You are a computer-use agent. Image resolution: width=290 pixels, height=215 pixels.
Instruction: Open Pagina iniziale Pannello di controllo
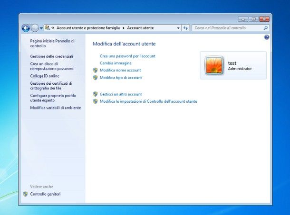point(52,43)
